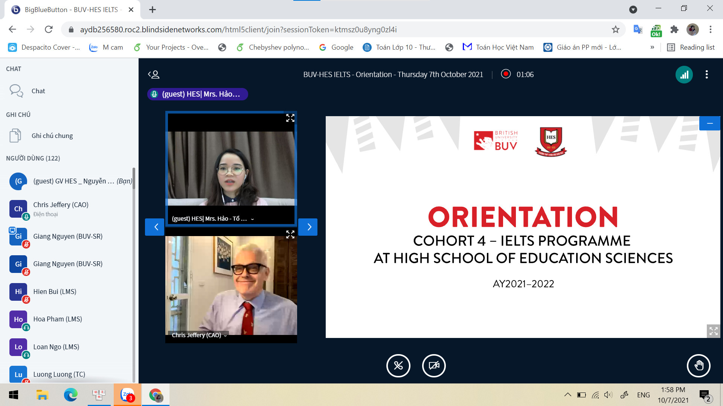The height and width of the screenshot is (406, 723).
Task: Go back in the browser
Action: pos(12,29)
